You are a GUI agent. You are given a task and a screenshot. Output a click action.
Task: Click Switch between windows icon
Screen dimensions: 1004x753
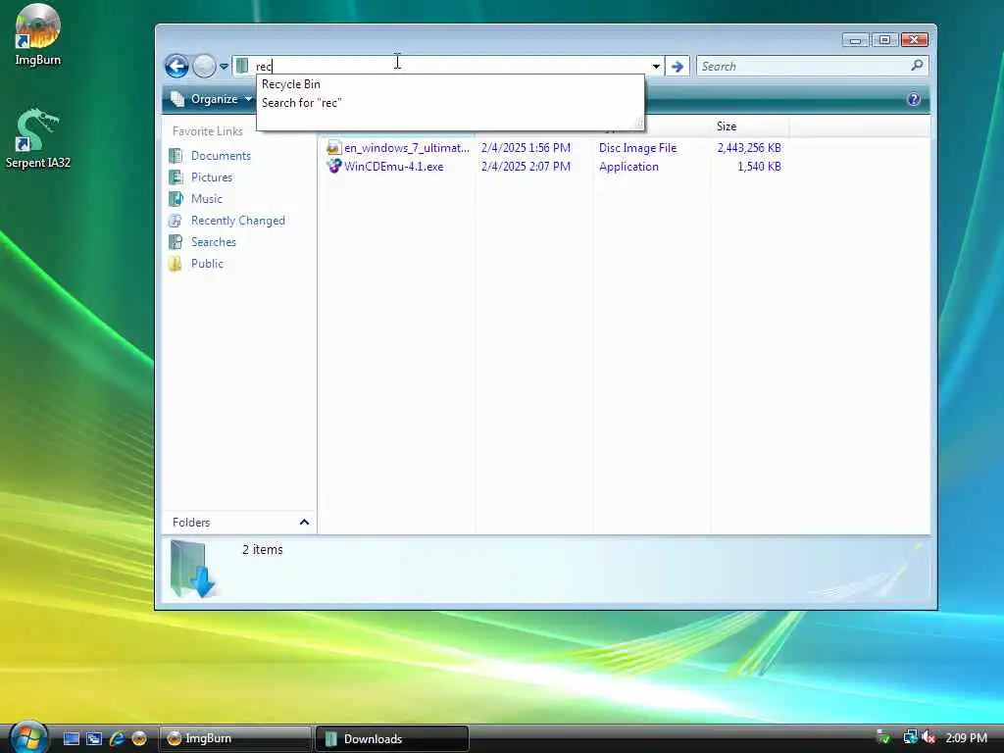[x=94, y=738]
